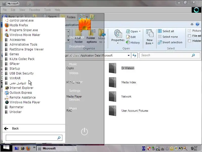Expand the Open button dropdown arrow
The width and height of the screenshot is (202, 152).
[x=140, y=31]
